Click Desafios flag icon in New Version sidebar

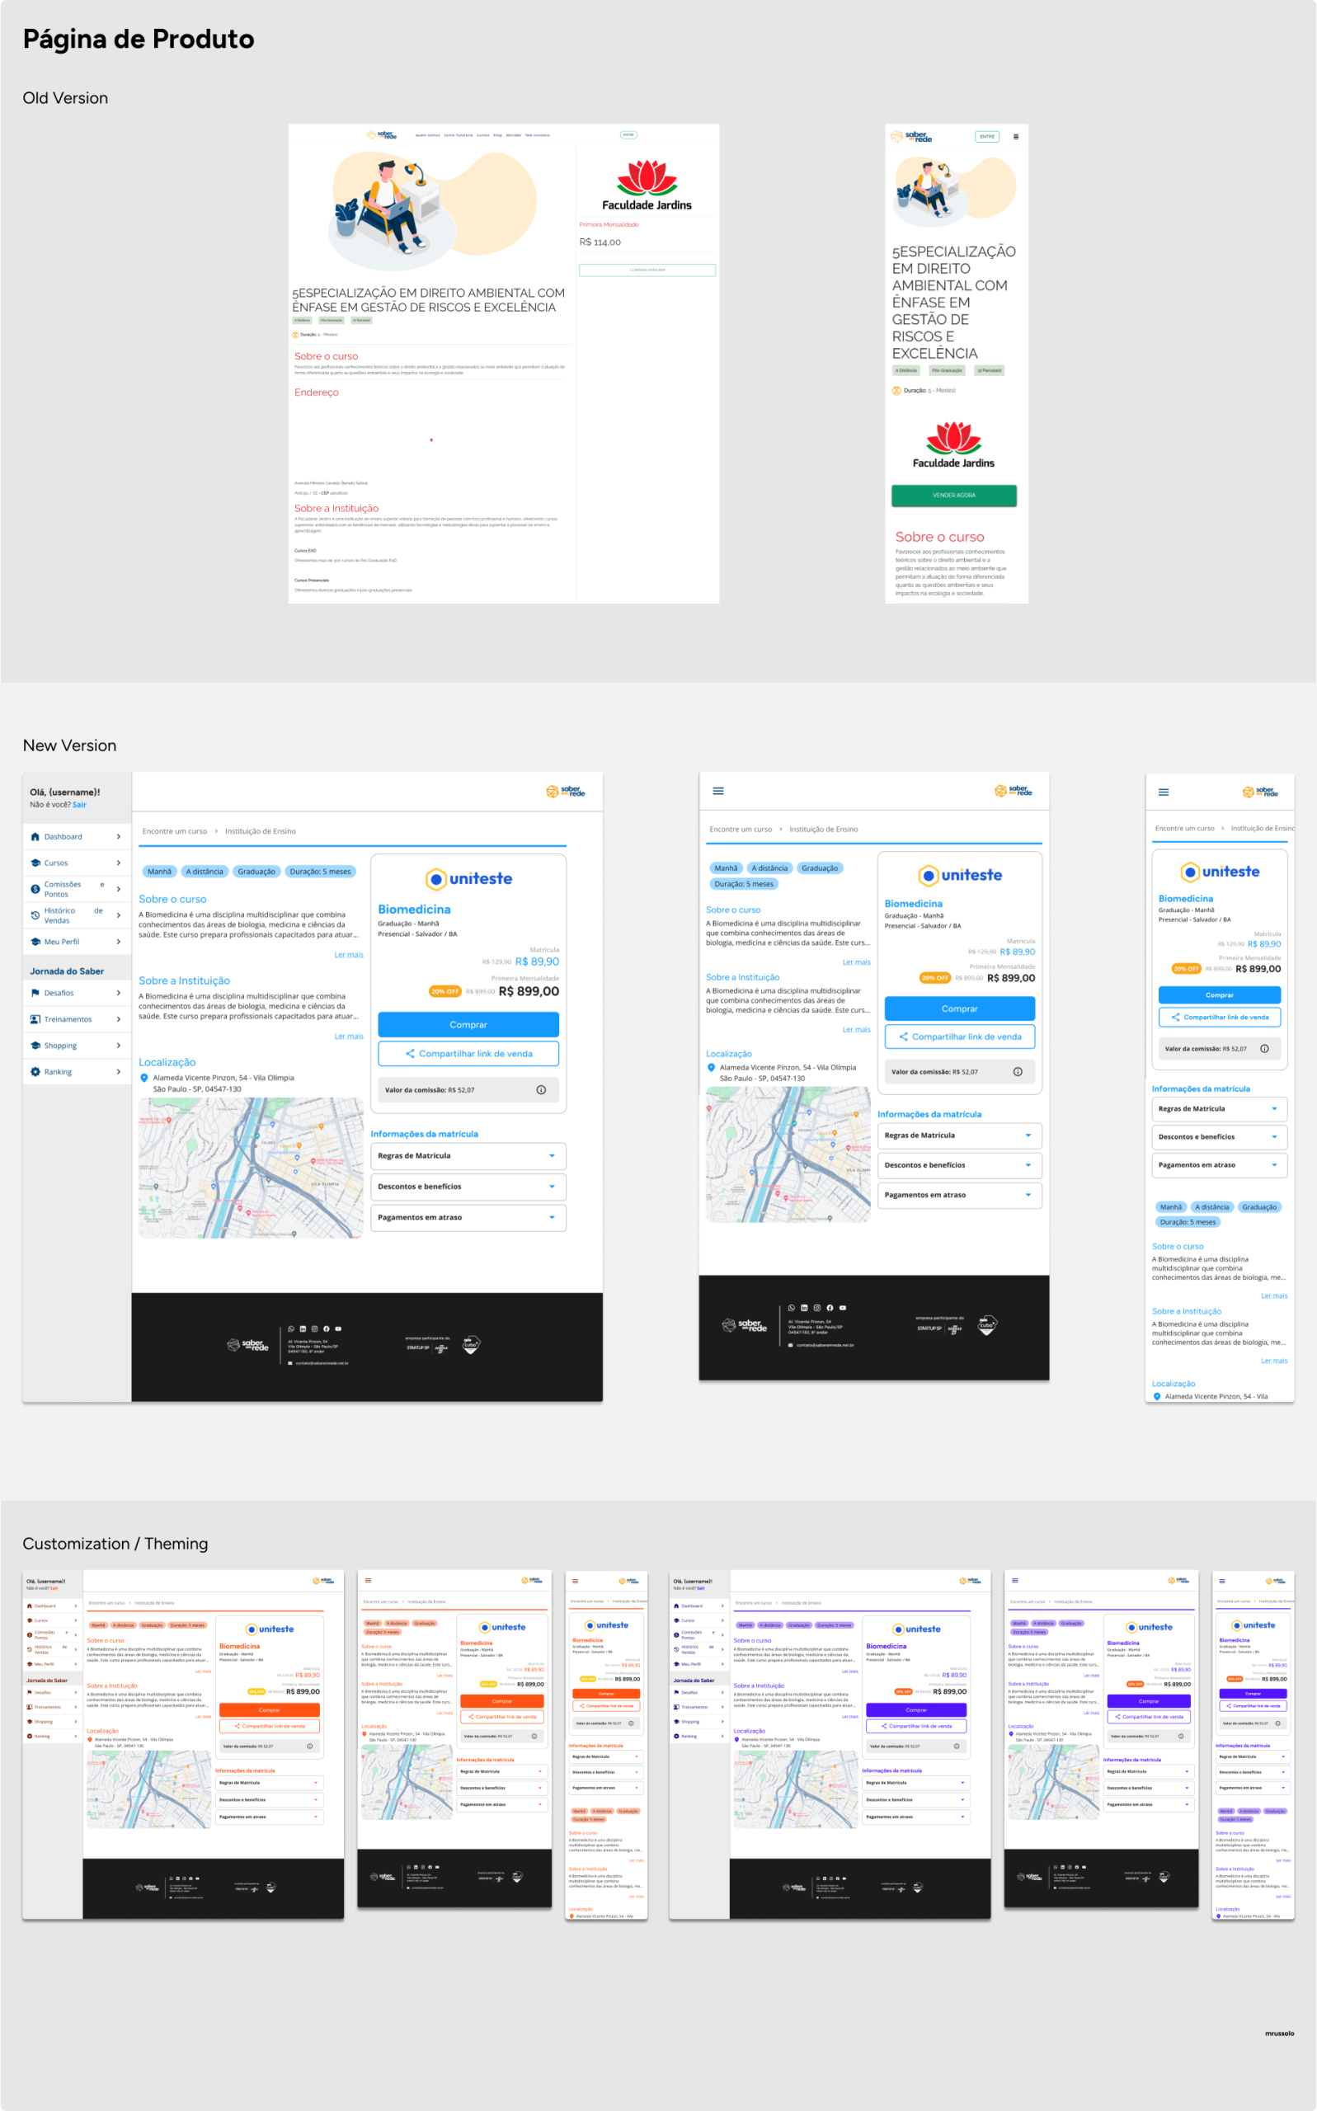click(x=35, y=993)
